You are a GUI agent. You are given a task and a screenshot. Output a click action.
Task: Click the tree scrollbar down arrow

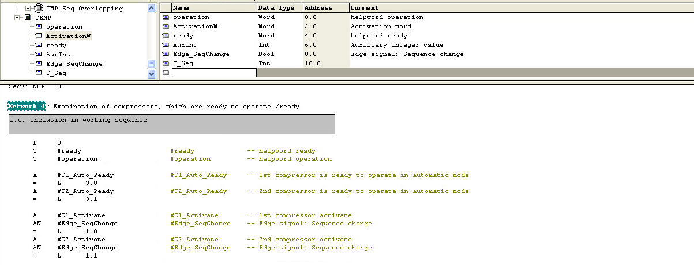152,74
